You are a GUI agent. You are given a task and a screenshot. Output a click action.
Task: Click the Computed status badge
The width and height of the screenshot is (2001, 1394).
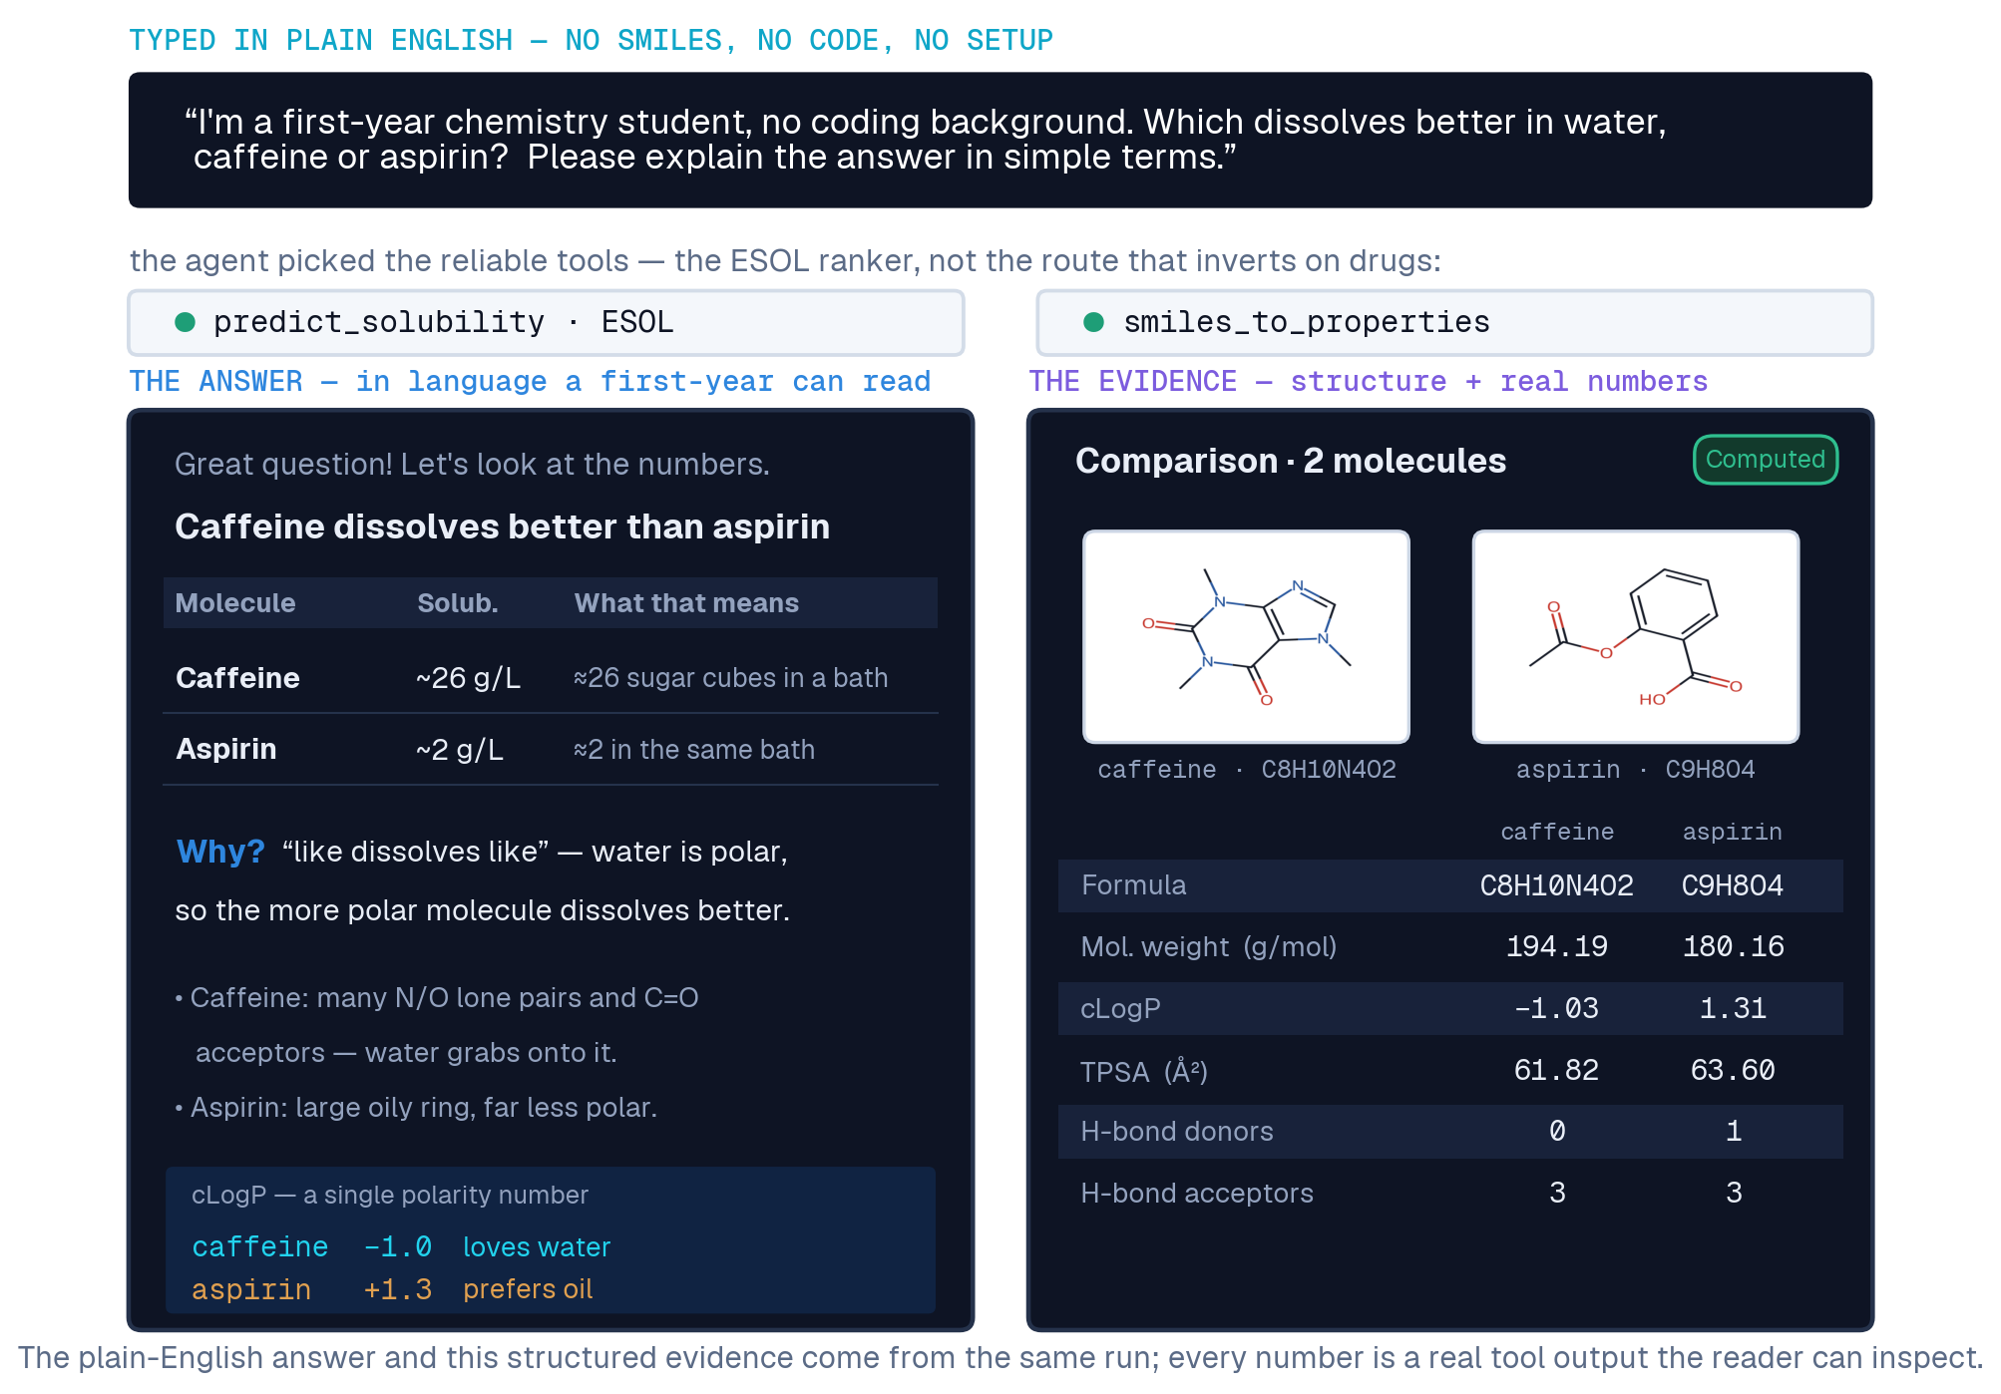point(1765,460)
